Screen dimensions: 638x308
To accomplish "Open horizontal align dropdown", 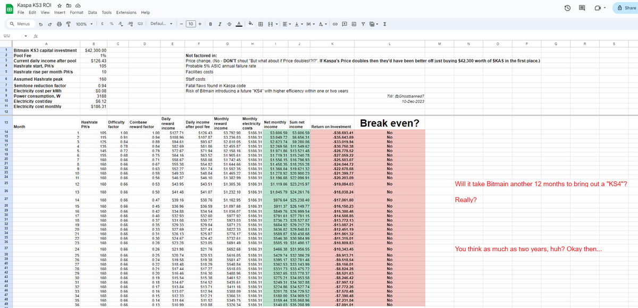I will click(x=287, y=24).
